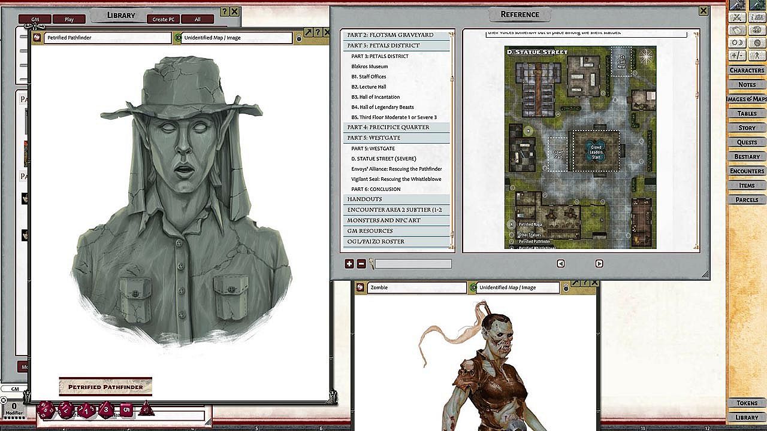The image size is (767, 431).
Task: Collapse all Reference sections with minus icon
Action: pos(361,263)
